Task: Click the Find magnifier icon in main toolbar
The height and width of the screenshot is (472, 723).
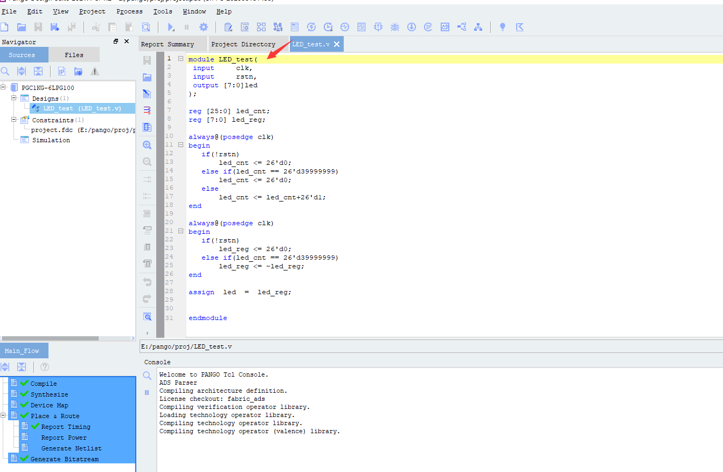Action: (145, 27)
